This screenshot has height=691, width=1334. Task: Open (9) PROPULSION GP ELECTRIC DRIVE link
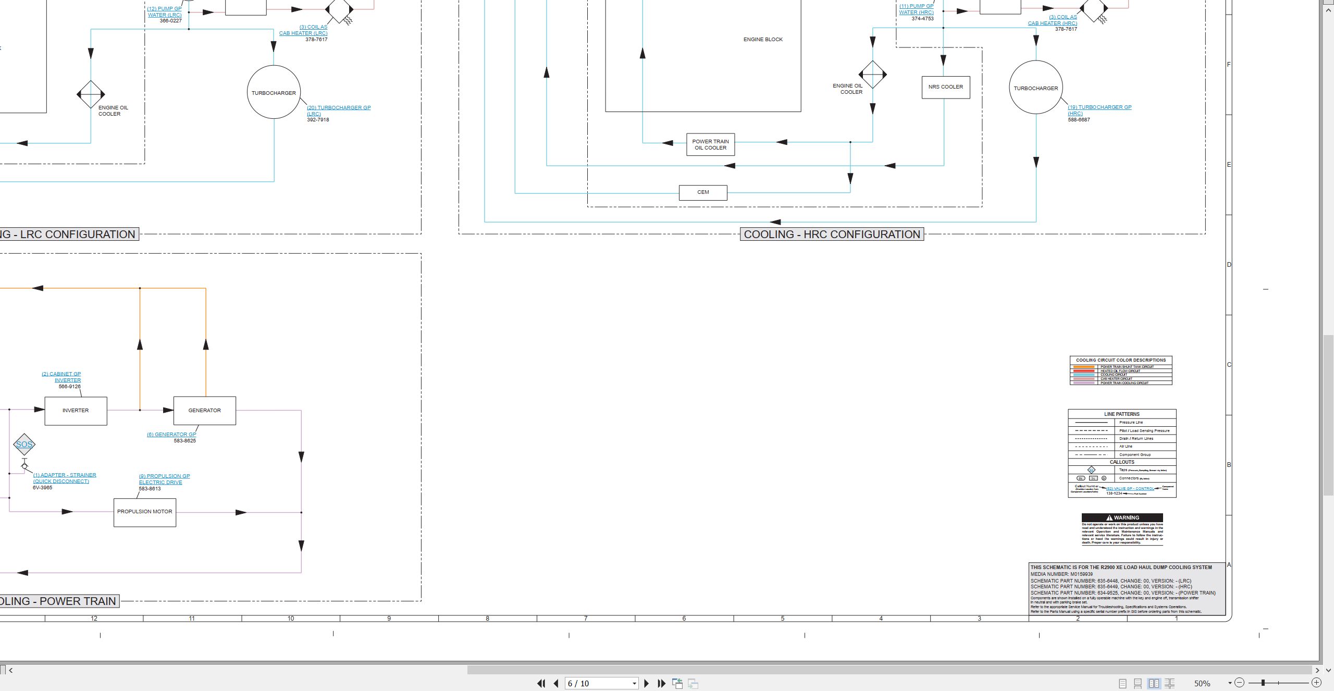pos(164,479)
